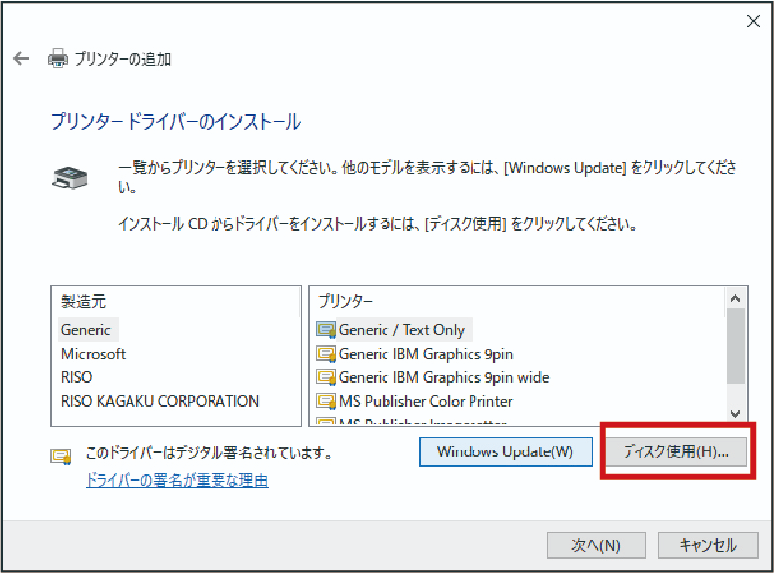The height and width of the screenshot is (573, 774).
Task: Click the large printer illustration icon
Action: (x=69, y=178)
